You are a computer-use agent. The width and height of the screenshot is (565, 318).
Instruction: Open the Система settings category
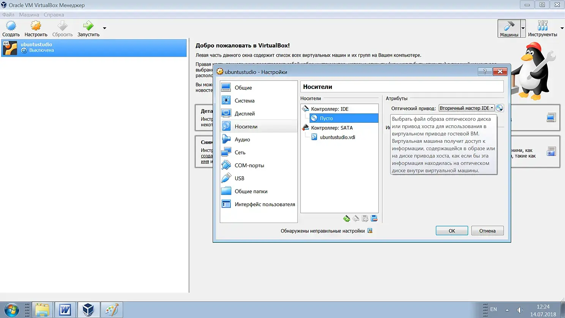click(259, 101)
